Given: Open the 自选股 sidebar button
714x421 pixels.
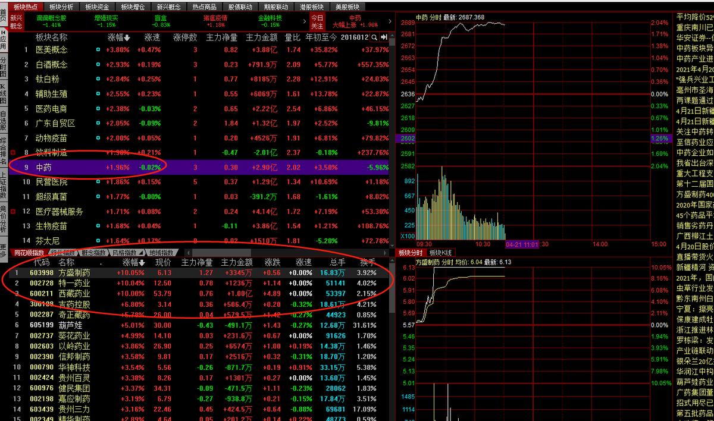Looking at the screenshot, I should pyautogui.click(x=4, y=121).
